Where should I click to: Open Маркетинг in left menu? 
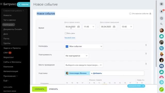tap(9, 57)
